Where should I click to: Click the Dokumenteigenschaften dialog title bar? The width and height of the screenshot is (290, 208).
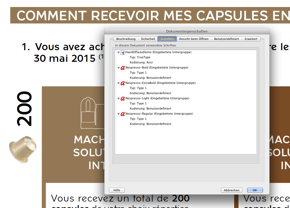[x=187, y=32]
